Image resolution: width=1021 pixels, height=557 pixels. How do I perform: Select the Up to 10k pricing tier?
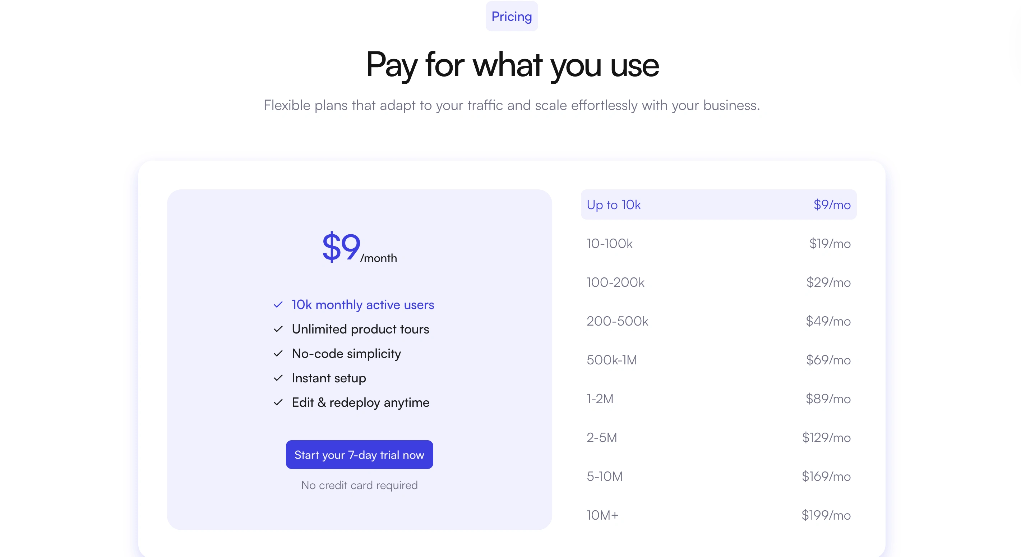click(718, 204)
